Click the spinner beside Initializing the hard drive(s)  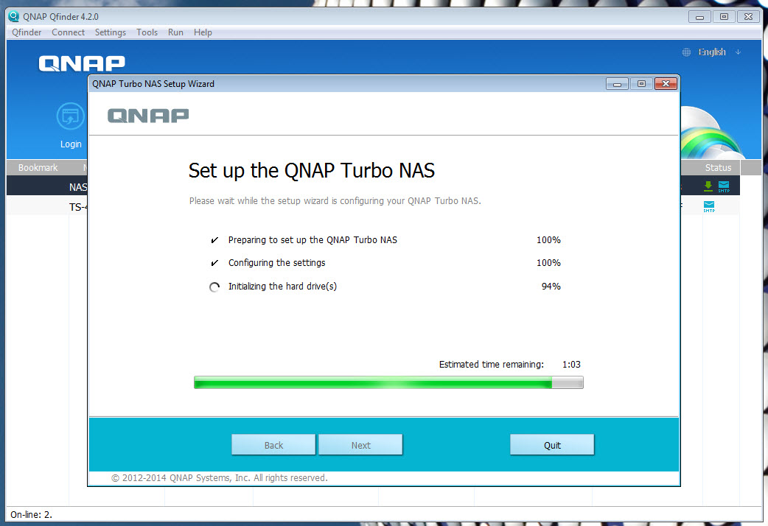click(x=214, y=287)
